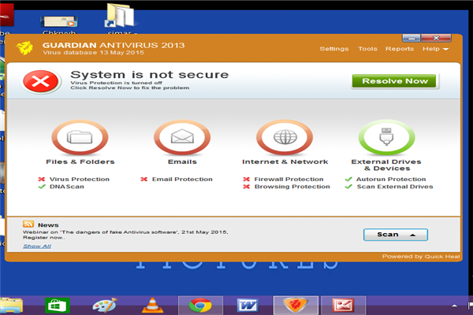Open File Explorer from the taskbar

[11, 306]
